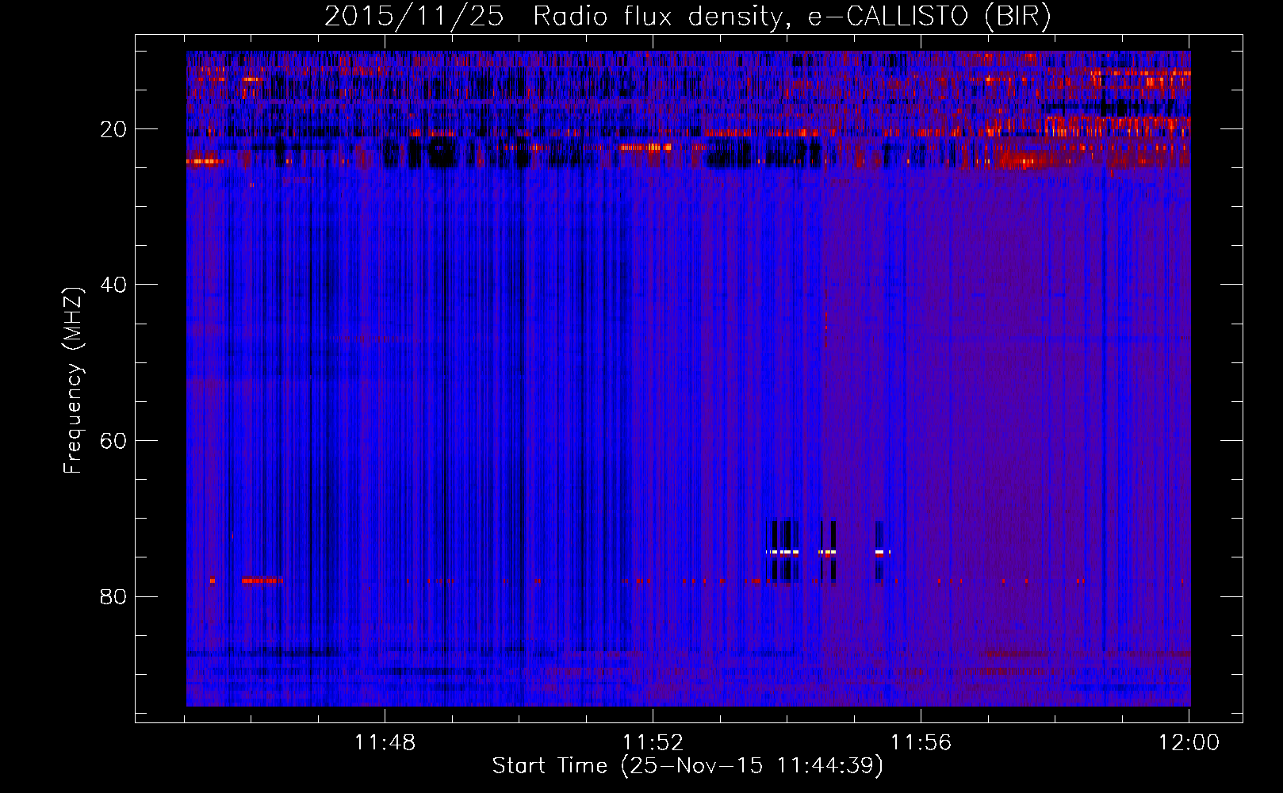Click the '20' frequency tick label
This screenshot has width=1283, height=793.
click(x=113, y=129)
